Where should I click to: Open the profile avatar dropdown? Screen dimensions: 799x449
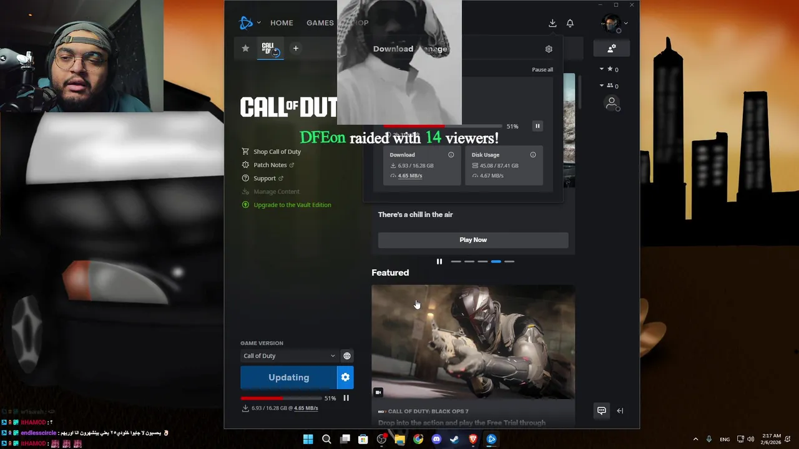614,24
